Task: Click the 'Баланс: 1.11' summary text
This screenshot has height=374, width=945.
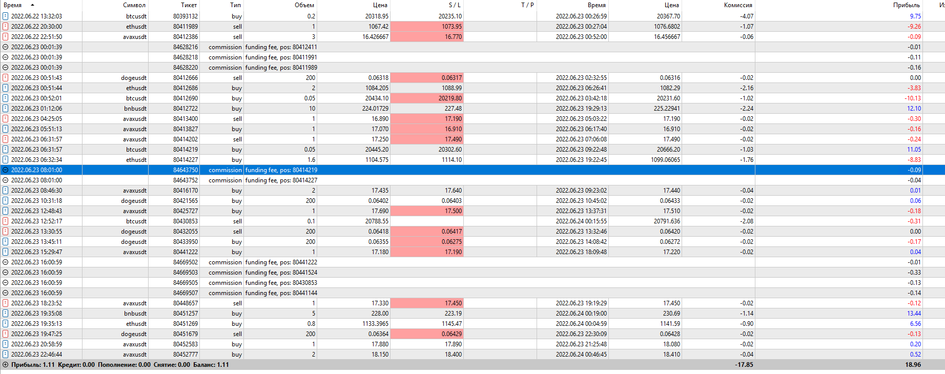Action: click(211, 365)
